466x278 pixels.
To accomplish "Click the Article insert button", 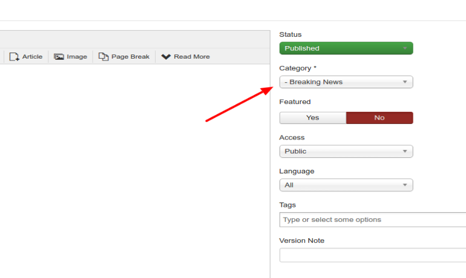I will coord(26,56).
